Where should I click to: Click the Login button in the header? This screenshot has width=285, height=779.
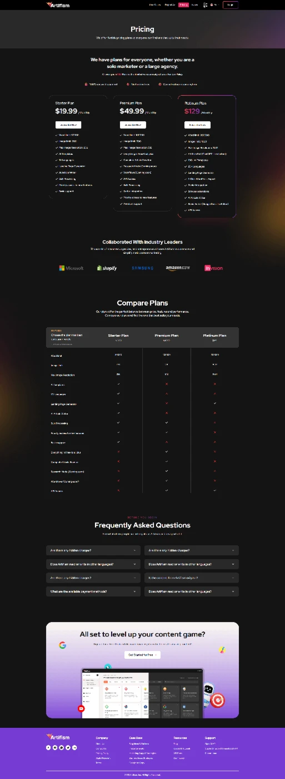click(231, 4)
